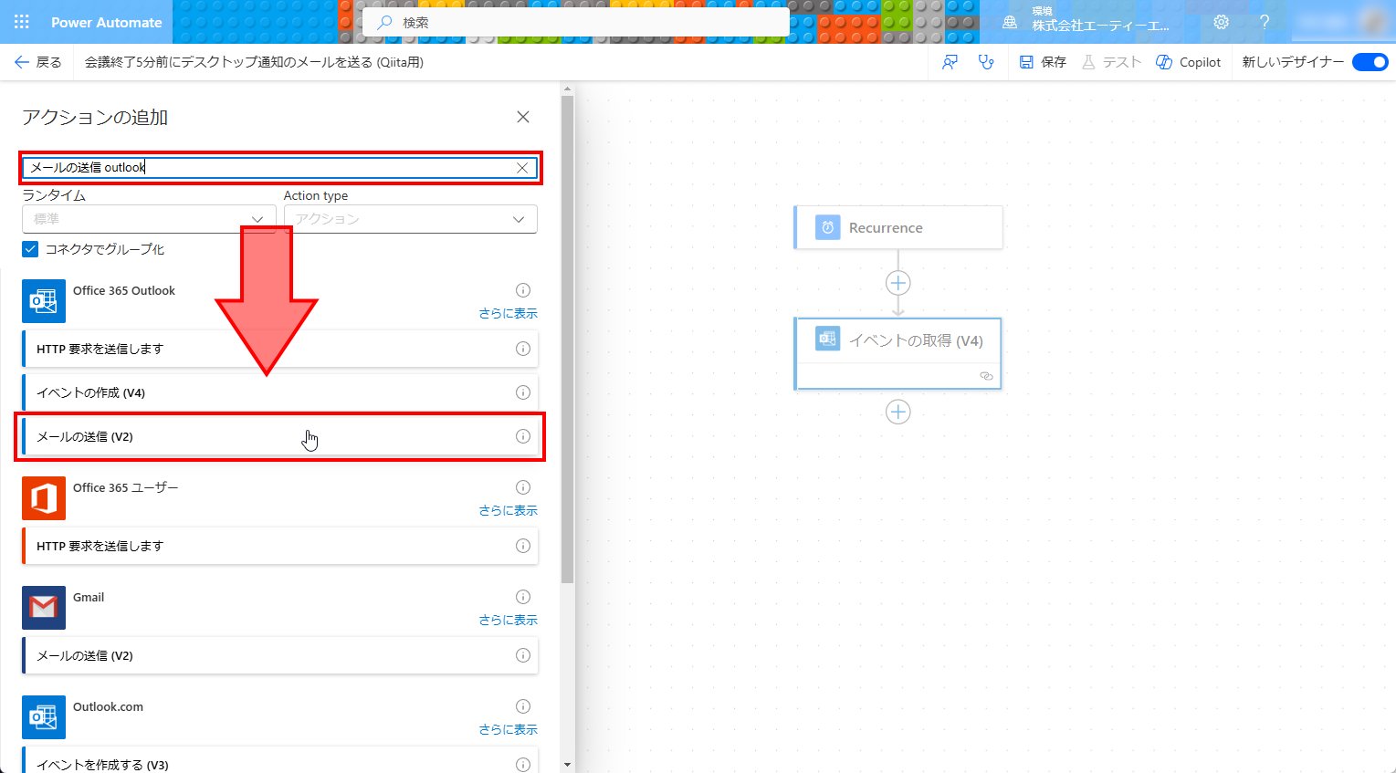Open the app launcher waffle icon
This screenshot has width=1396, height=773.
(22, 22)
